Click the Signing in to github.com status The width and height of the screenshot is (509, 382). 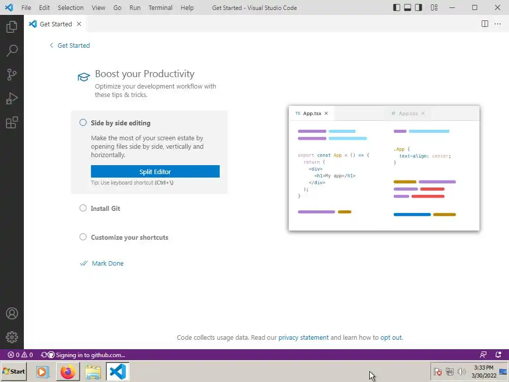click(x=83, y=355)
